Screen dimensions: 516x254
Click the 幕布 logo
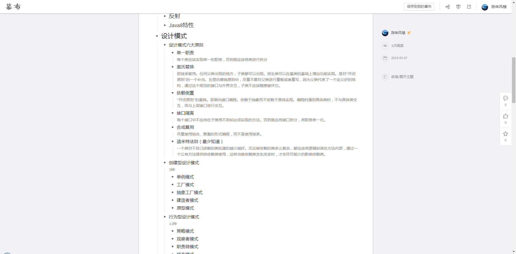13,7
